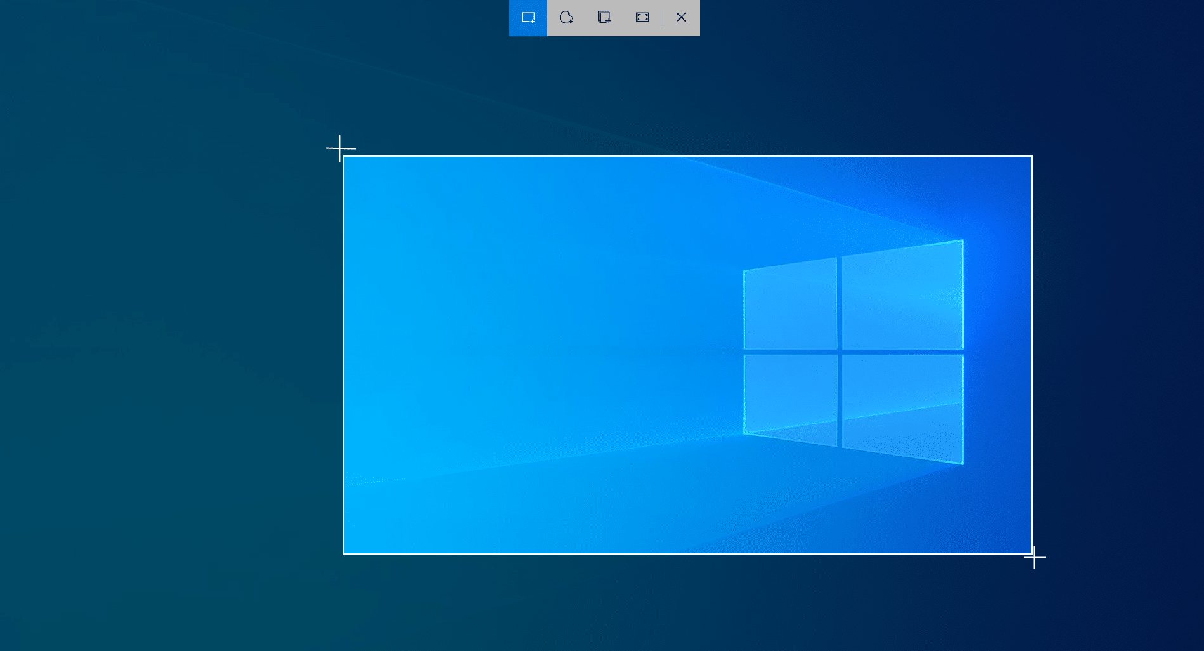Close the snipping toolbar with X
This screenshot has width=1204, height=651.
click(x=681, y=18)
